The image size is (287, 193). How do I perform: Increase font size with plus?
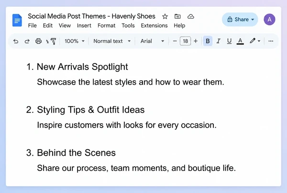tap(196, 41)
